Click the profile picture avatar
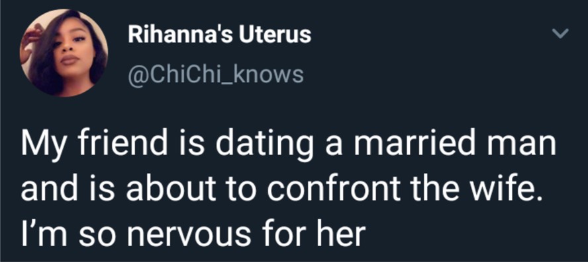The height and width of the screenshot is (262, 588). coord(64,53)
